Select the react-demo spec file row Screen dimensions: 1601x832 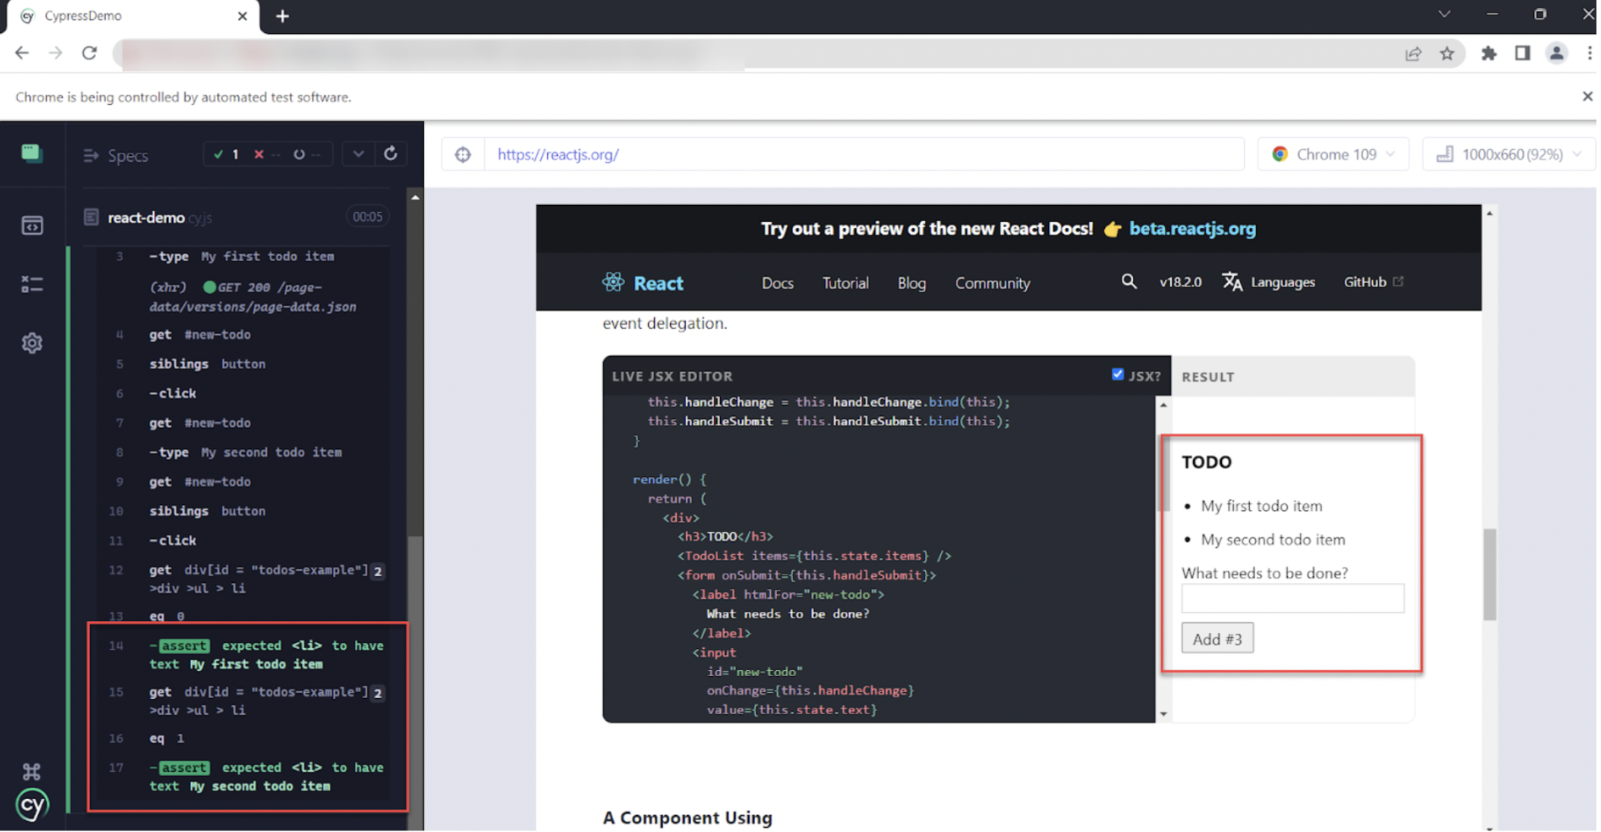pyautogui.click(x=236, y=217)
